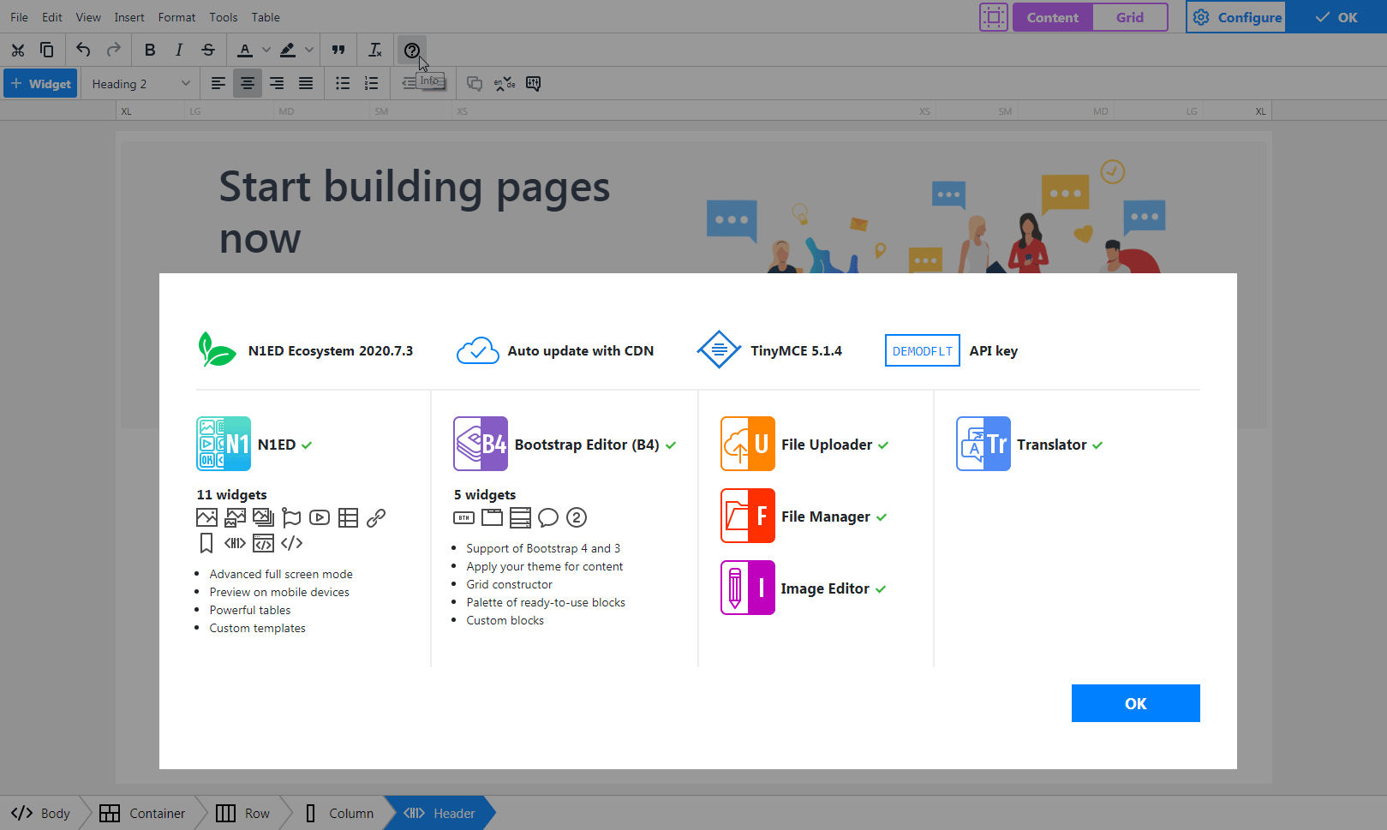This screenshot has width=1387, height=830.
Task: Apply the background highlight color button
Action: [288, 50]
